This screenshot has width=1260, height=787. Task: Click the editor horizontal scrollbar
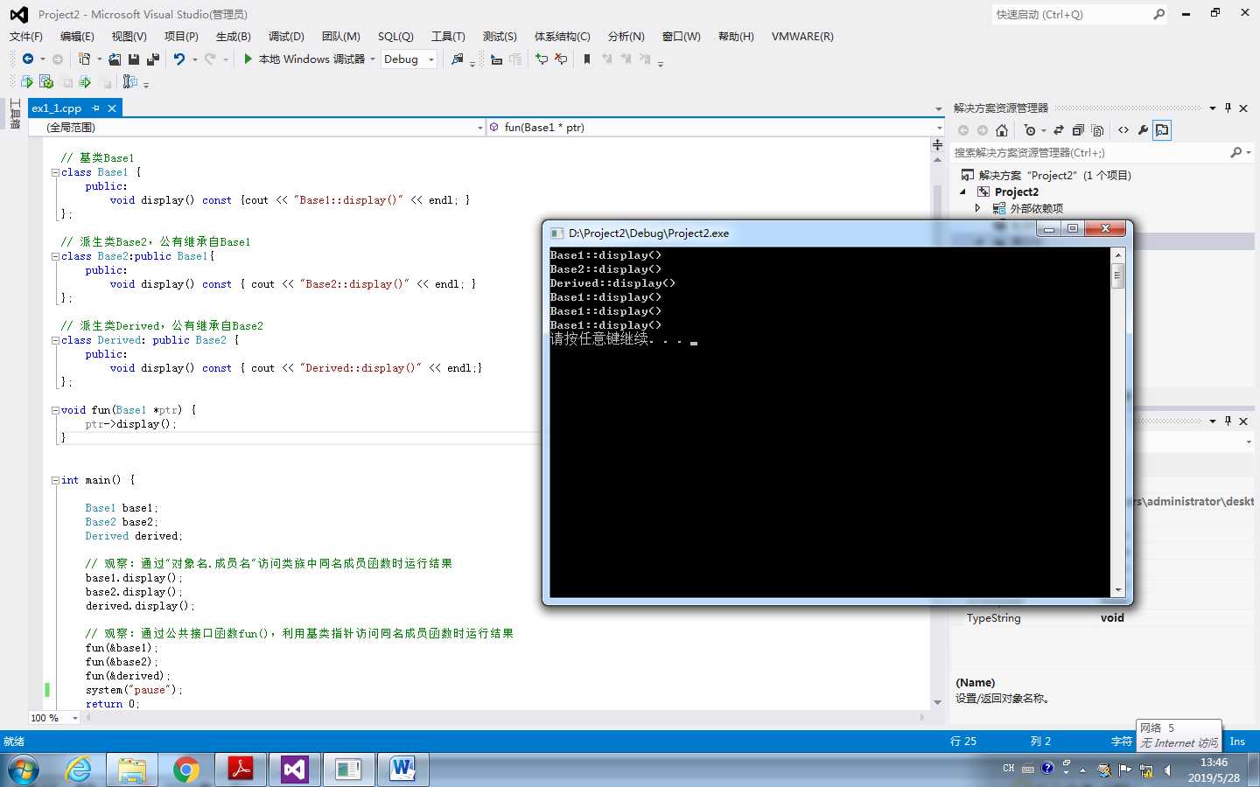click(x=505, y=718)
